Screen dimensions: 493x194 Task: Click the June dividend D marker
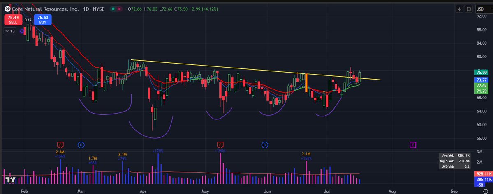point(265,144)
